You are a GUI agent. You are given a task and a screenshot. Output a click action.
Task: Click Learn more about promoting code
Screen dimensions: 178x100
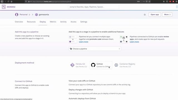tap(83, 42)
